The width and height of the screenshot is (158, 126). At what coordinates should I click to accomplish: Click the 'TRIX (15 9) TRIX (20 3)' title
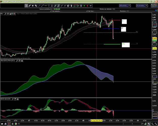(8, 60)
